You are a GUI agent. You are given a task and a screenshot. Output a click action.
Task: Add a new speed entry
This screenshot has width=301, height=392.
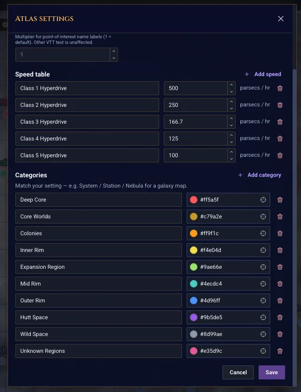[x=263, y=74]
